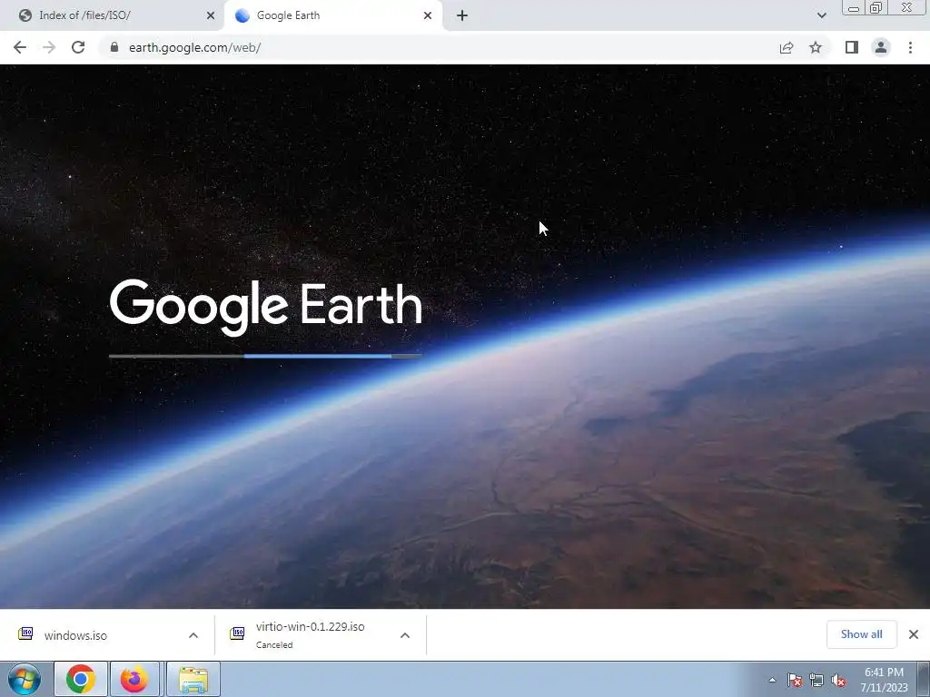This screenshot has height=697, width=930.
Task: View site security lock information
Action: (114, 47)
